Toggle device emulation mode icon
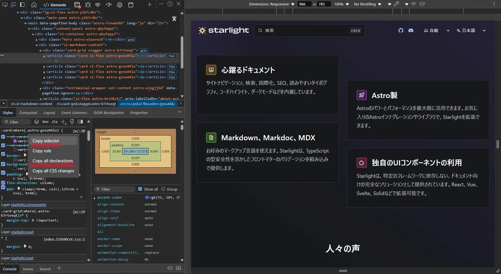 click(x=13, y=5)
